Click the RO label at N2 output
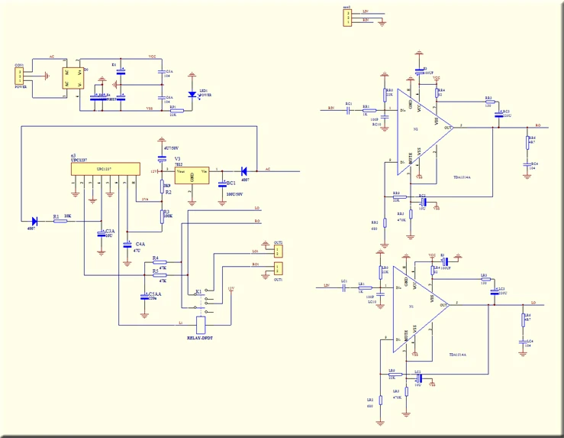Viewport: 564px width, 438px height. click(538, 125)
